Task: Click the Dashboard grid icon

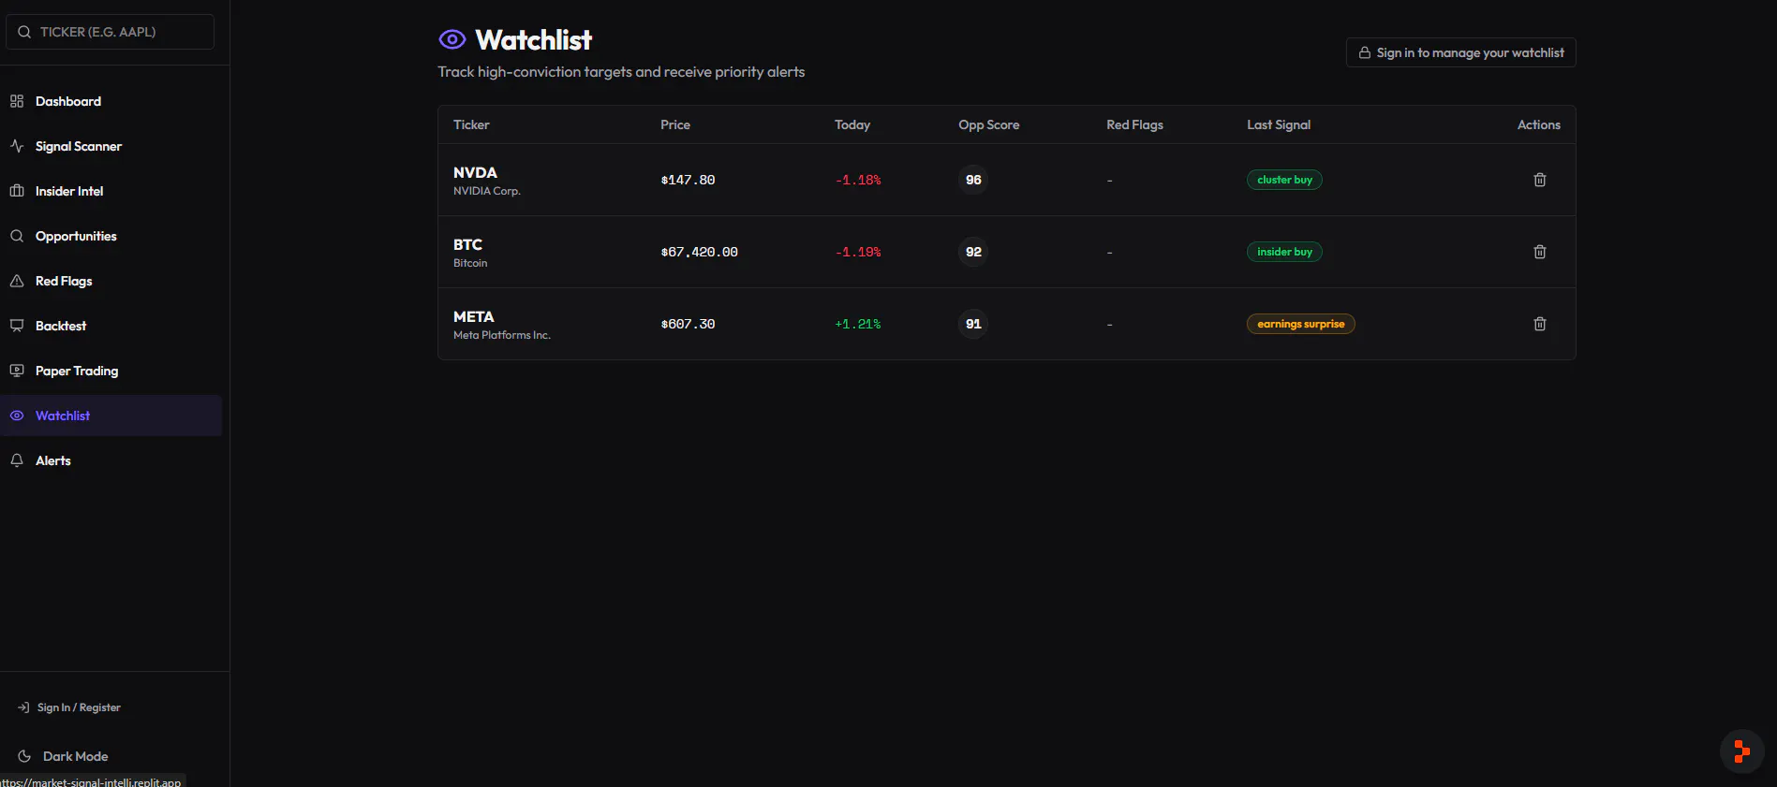Action: click(x=17, y=101)
